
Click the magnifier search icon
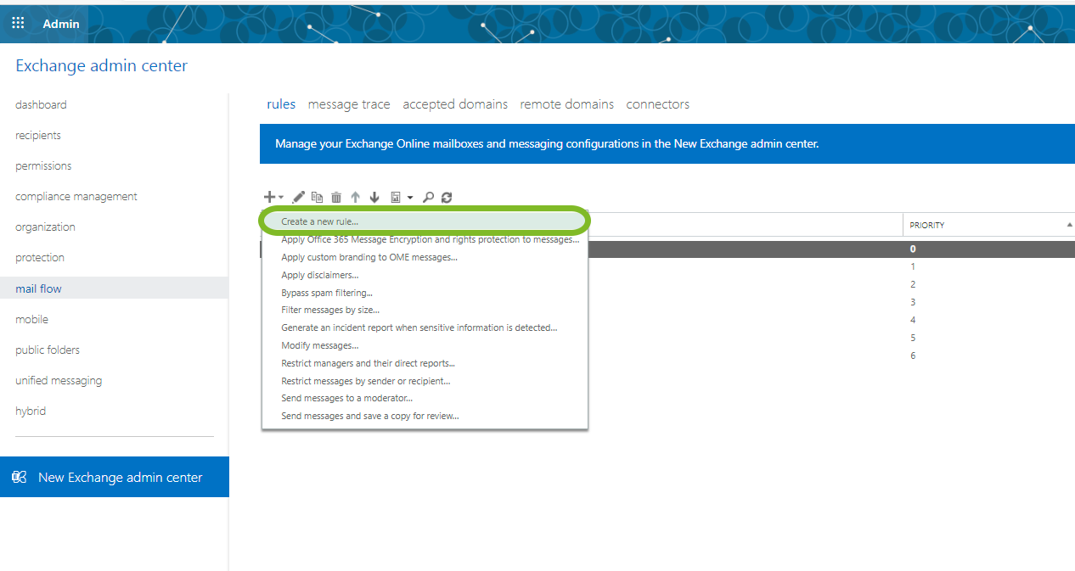(x=428, y=197)
